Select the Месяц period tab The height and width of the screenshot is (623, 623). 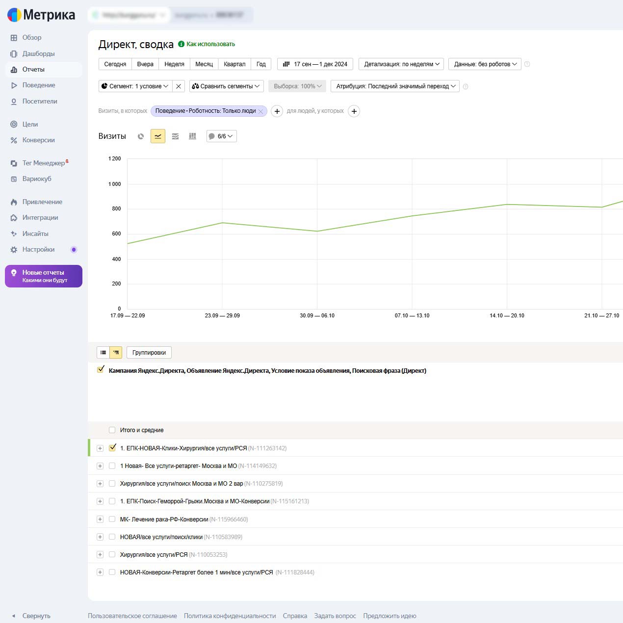204,64
